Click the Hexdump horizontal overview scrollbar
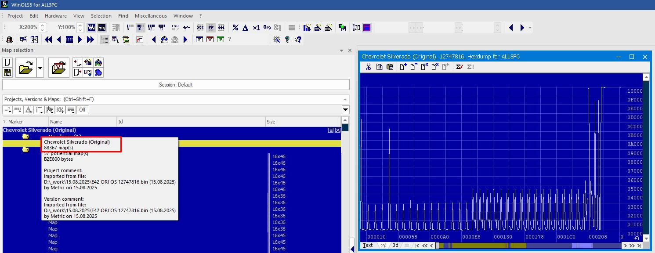Image resolution: width=655 pixels, height=253 pixels. (529, 246)
